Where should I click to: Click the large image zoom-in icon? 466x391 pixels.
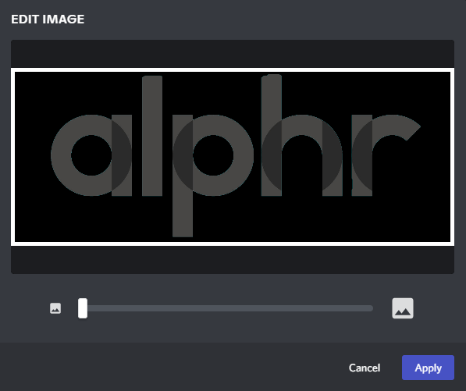click(403, 308)
